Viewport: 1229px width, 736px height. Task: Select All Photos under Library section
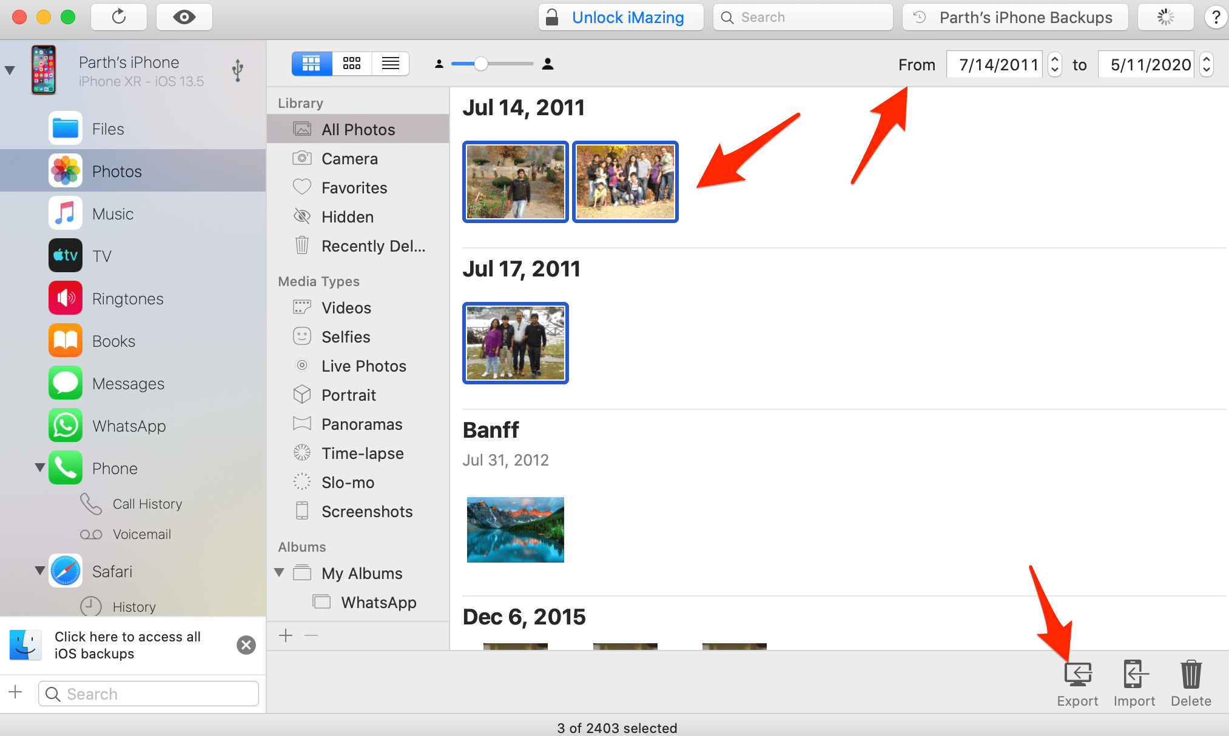coord(358,129)
